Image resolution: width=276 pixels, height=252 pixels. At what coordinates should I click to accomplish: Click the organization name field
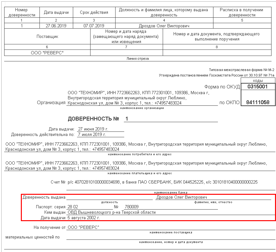click(x=142, y=98)
